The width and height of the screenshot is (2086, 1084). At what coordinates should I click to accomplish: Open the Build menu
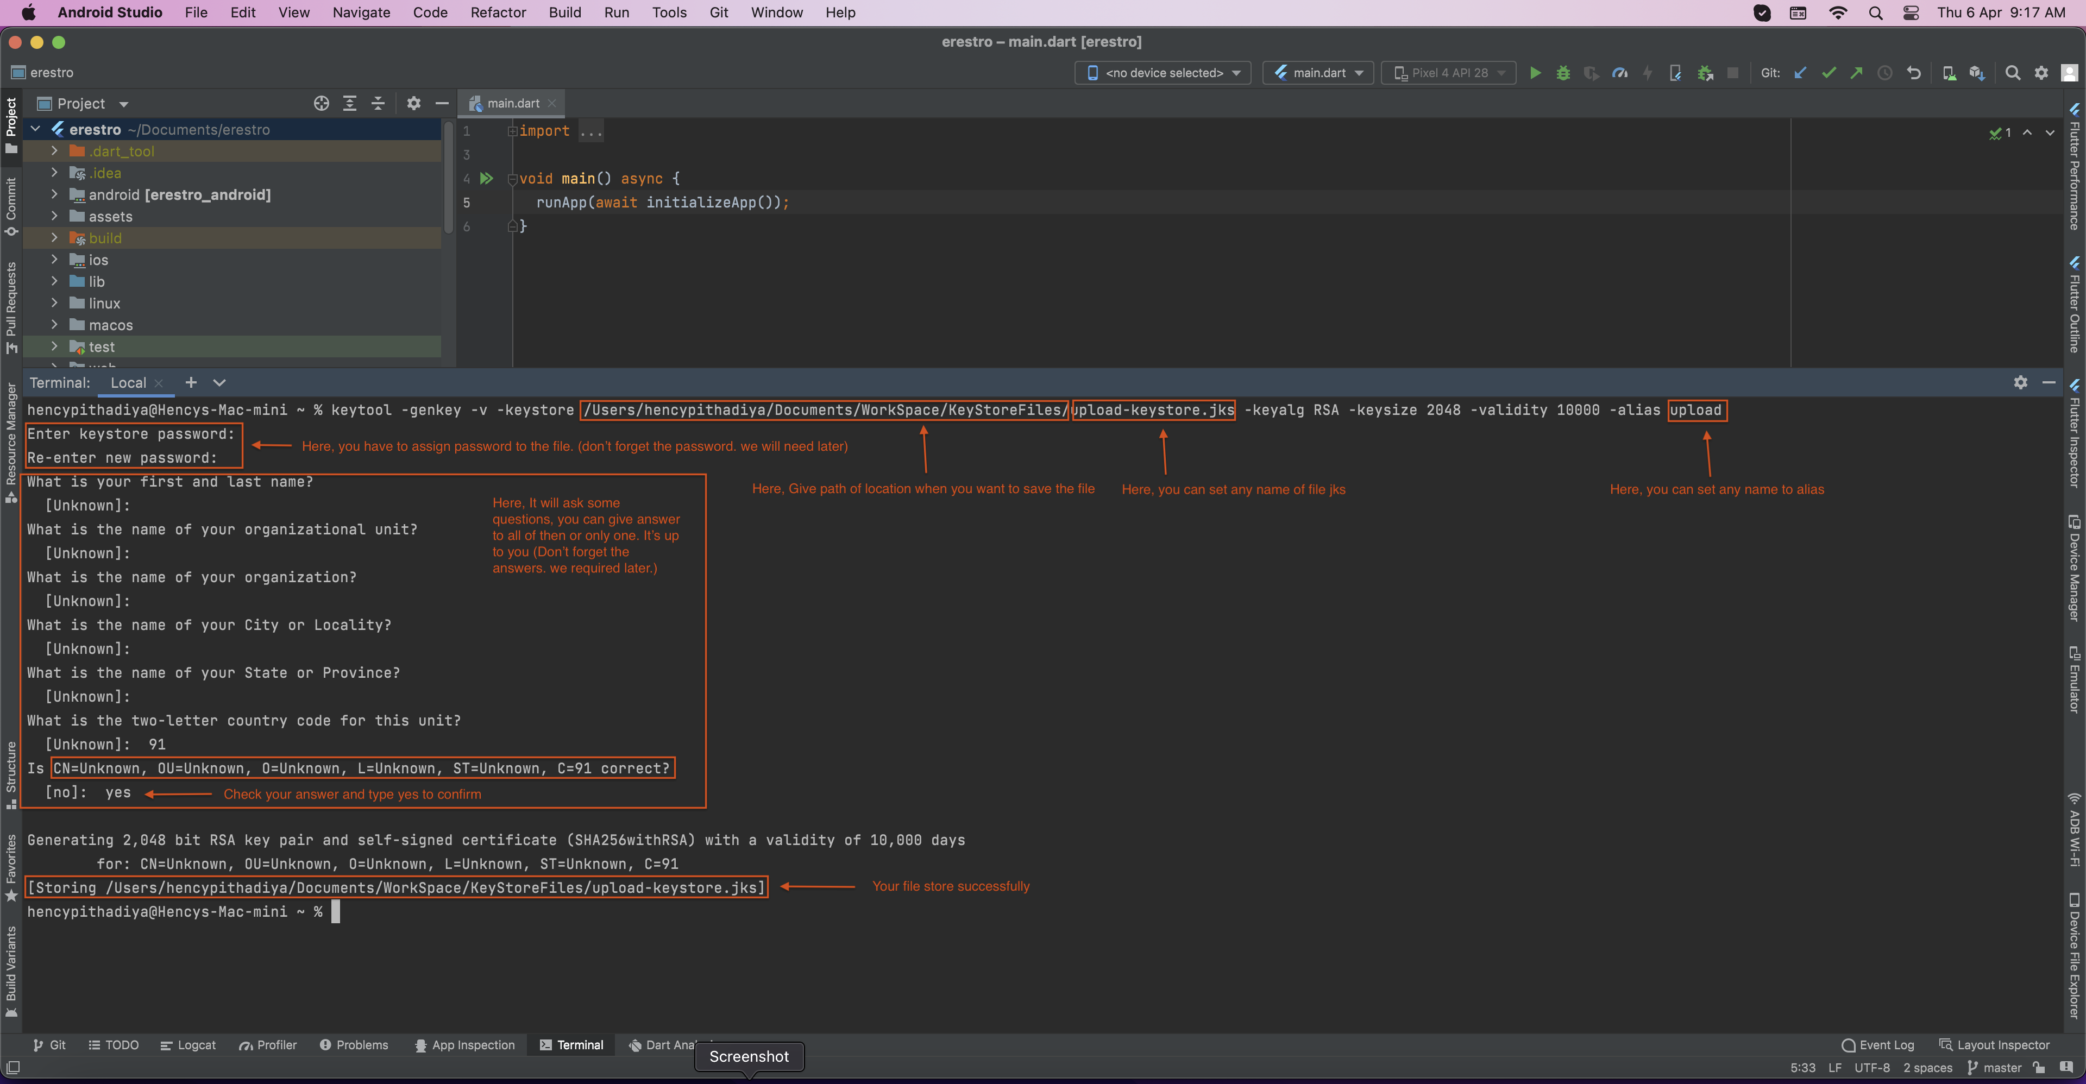[564, 12]
